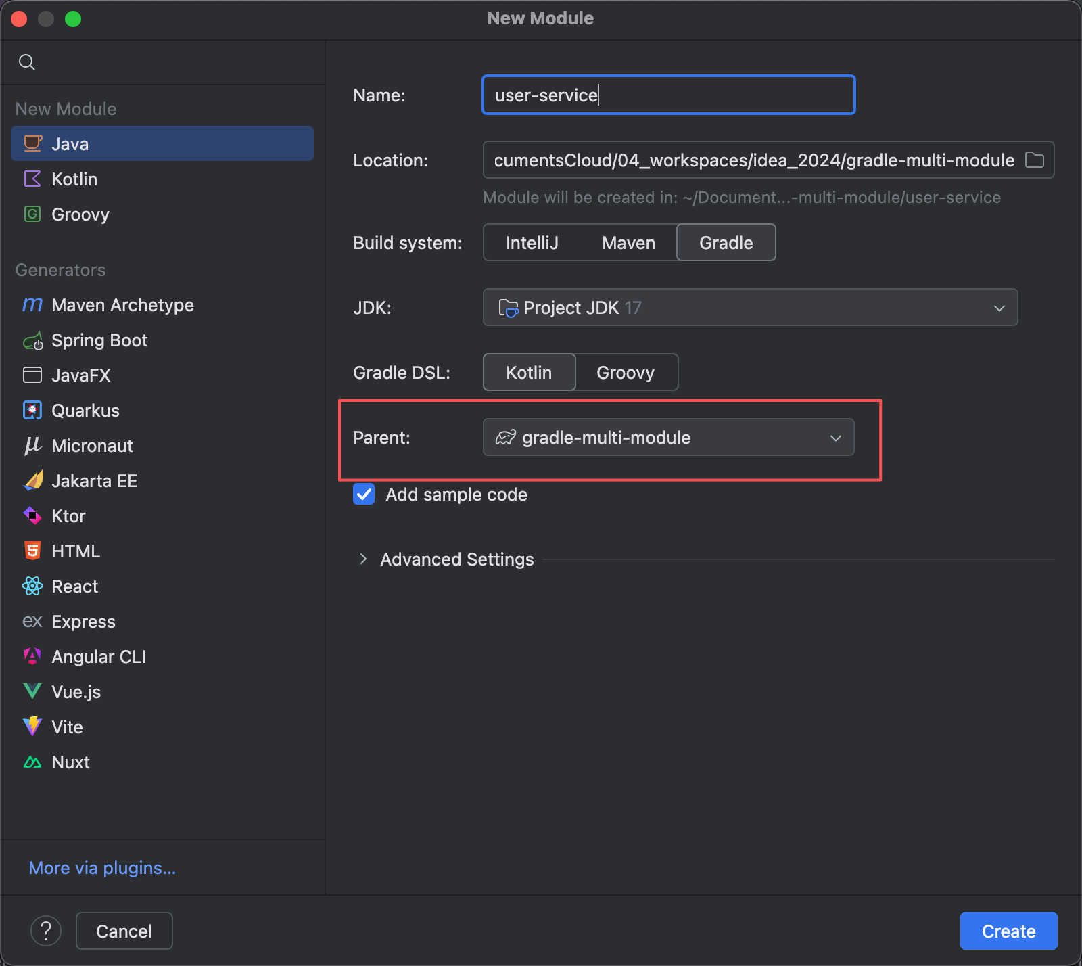This screenshot has height=966, width=1082.
Task: Select Groovy module type
Action: pos(162,214)
